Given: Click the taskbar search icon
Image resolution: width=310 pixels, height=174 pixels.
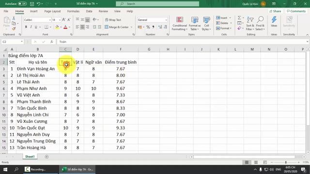Looking at the screenshot, I should pyautogui.click(x=16, y=170).
